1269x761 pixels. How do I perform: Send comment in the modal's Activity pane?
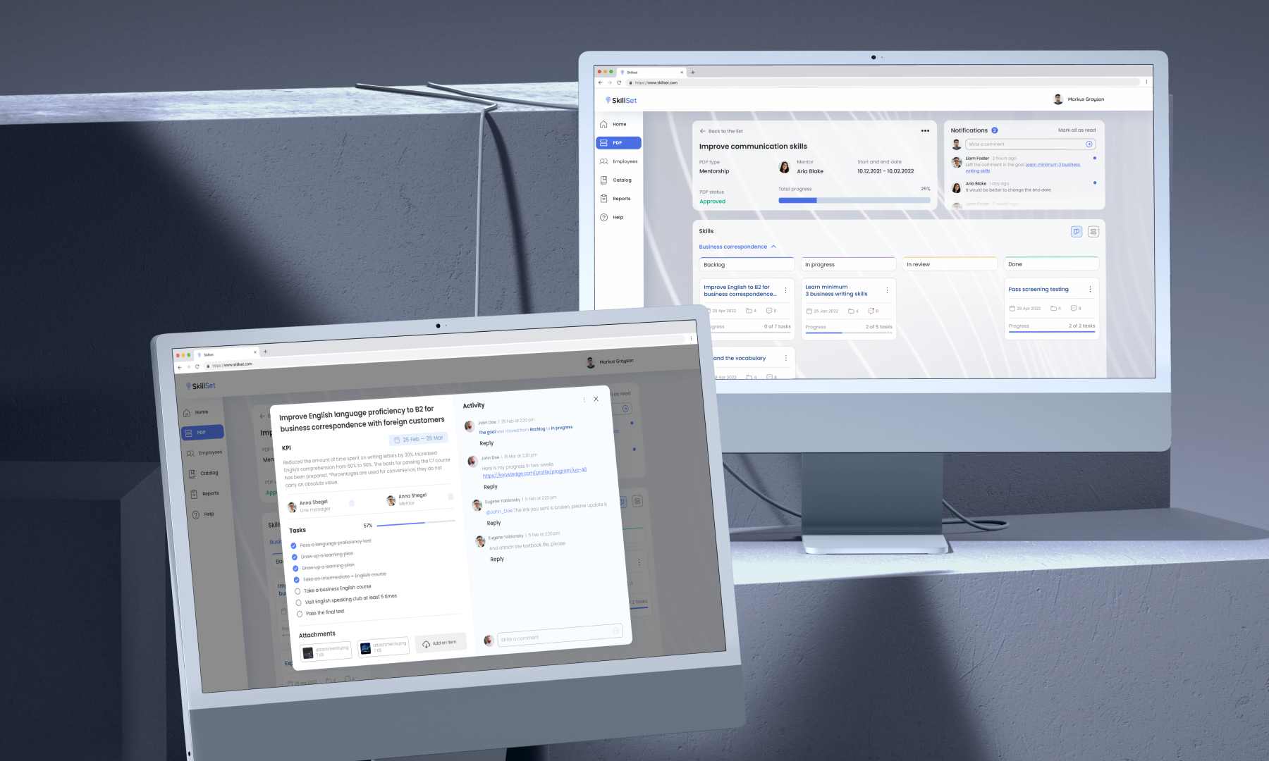tap(616, 631)
